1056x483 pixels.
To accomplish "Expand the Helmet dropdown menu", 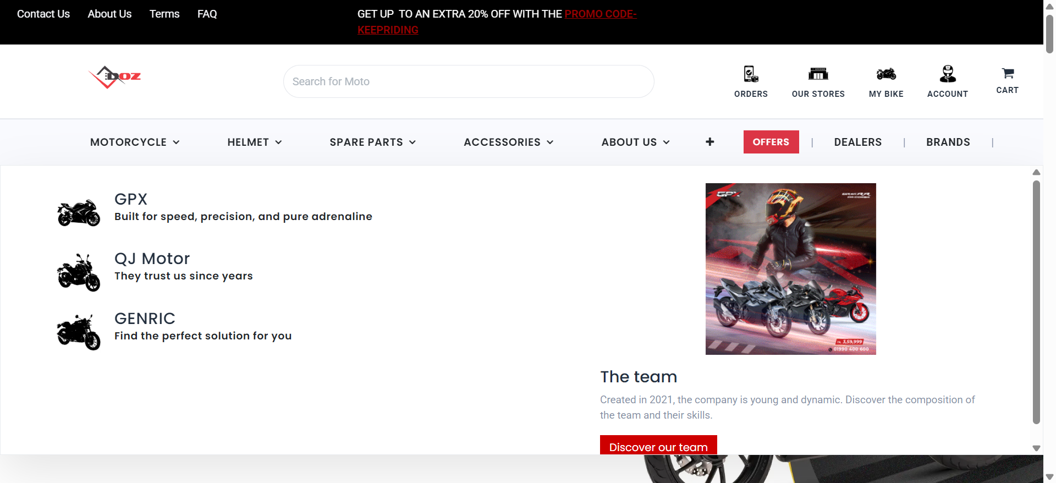I will 255,142.
